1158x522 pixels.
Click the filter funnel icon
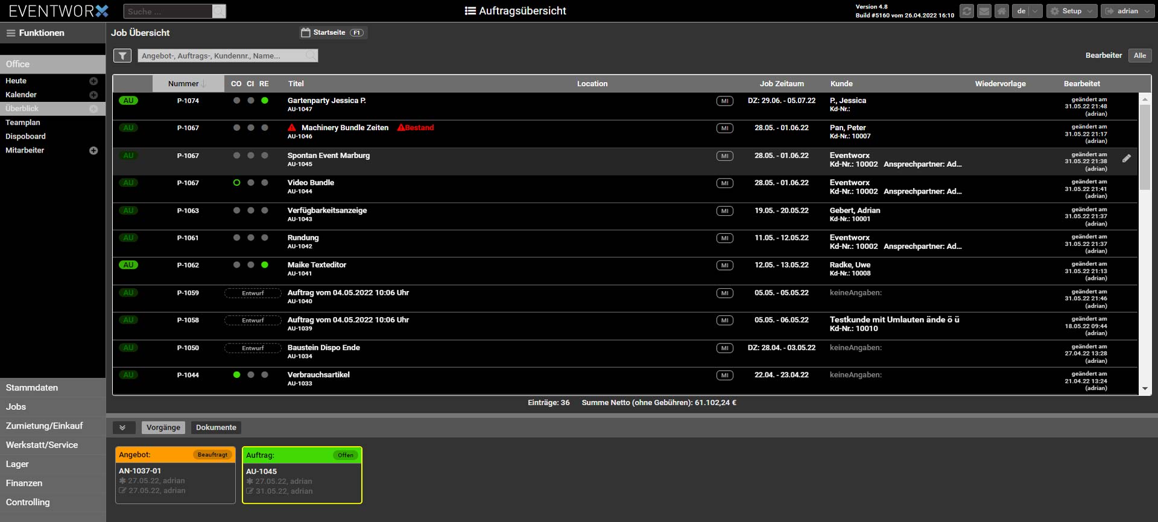[122, 56]
